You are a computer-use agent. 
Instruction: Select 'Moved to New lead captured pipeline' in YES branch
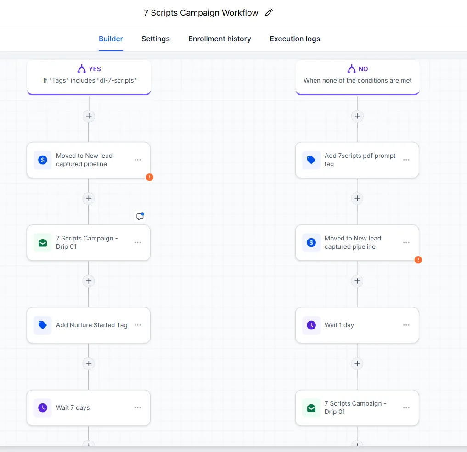(x=89, y=160)
